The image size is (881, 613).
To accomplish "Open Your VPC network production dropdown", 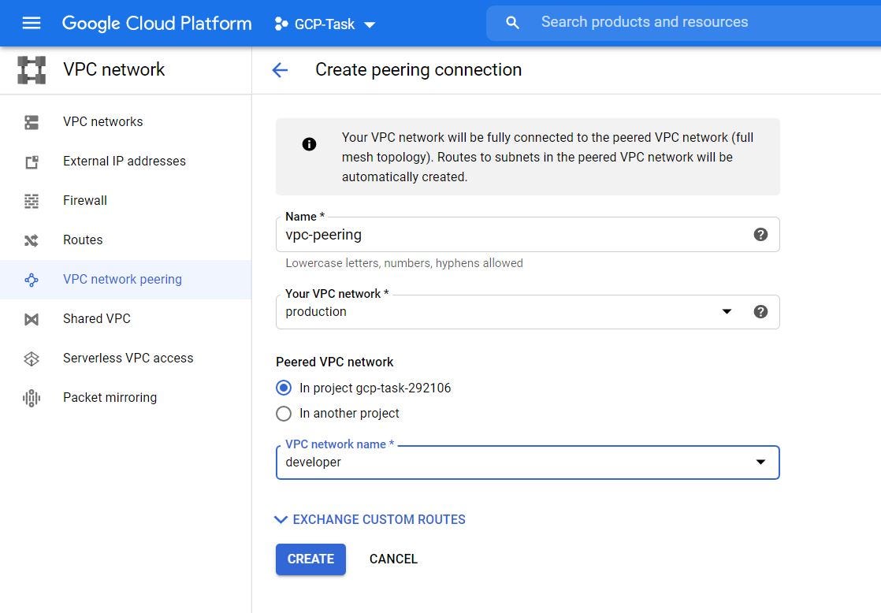I will click(528, 312).
